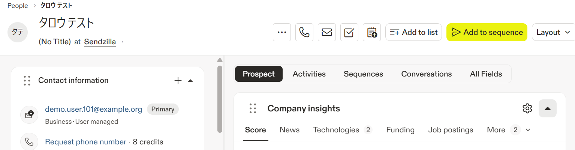Click the email avatar icon beside demo.user.101
575x150 pixels.
[29, 114]
